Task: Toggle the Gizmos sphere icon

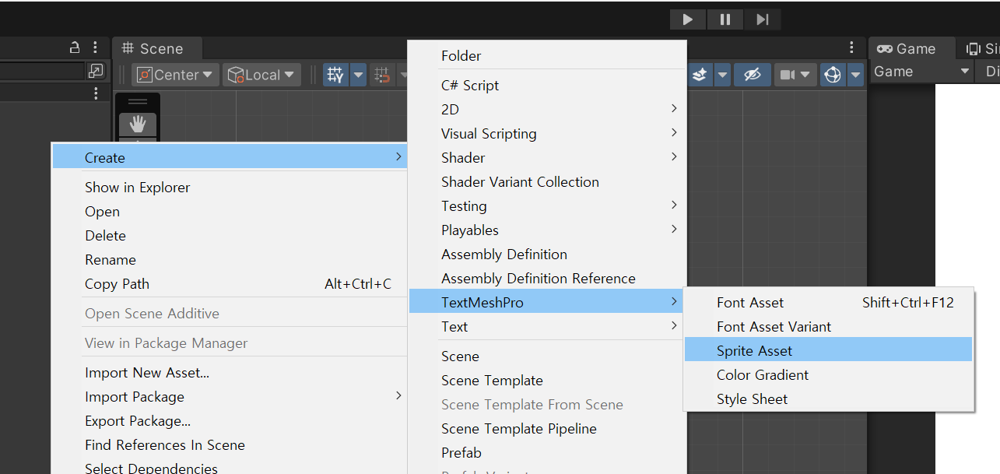Action: tap(833, 75)
